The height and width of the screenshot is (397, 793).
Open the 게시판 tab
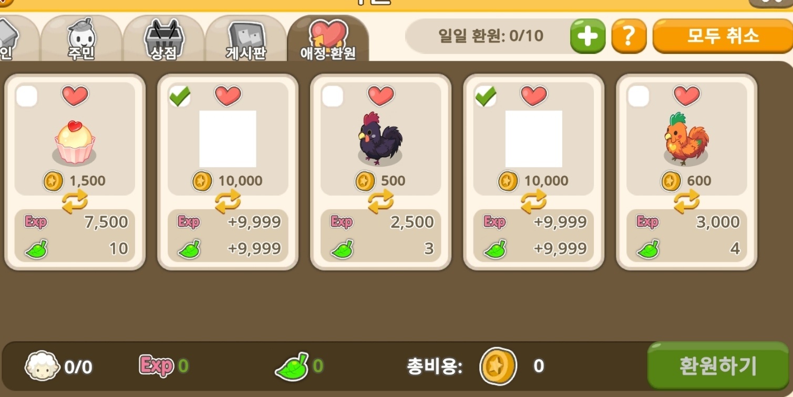tap(246, 39)
